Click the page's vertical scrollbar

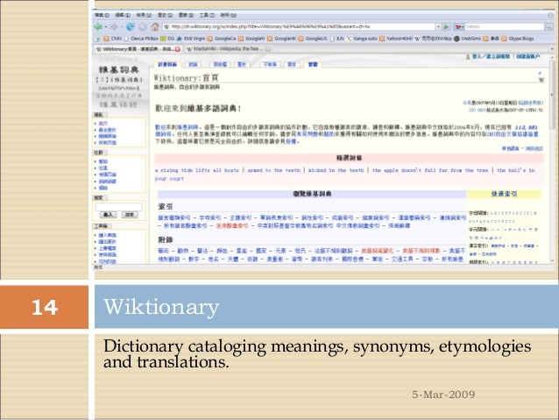(553, 160)
